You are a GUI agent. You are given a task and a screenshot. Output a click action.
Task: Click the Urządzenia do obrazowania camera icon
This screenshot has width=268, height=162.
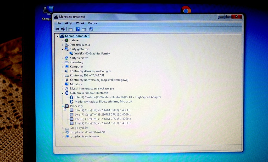click(x=67, y=132)
